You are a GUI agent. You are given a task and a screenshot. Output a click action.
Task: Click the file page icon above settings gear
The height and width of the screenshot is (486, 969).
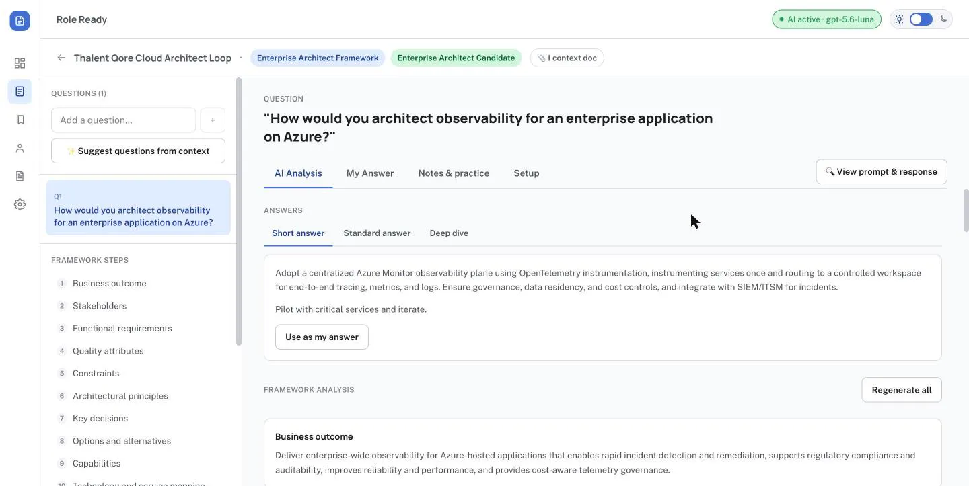coord(20,176)
